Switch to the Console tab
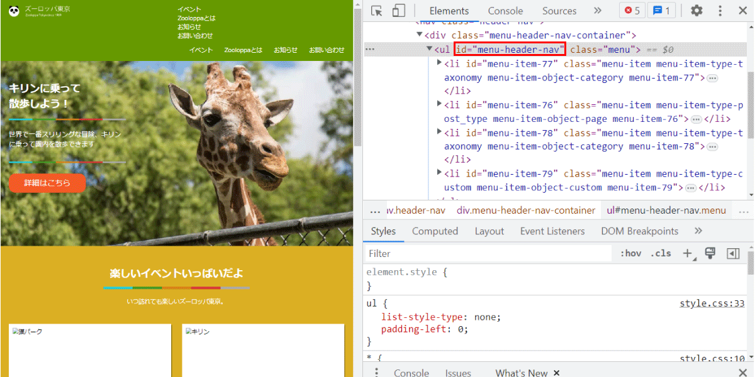 click(505, 11)
